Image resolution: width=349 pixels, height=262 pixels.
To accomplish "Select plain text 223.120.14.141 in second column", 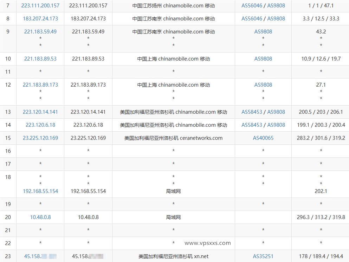I will pyautogui.click(x=88, y=112).
